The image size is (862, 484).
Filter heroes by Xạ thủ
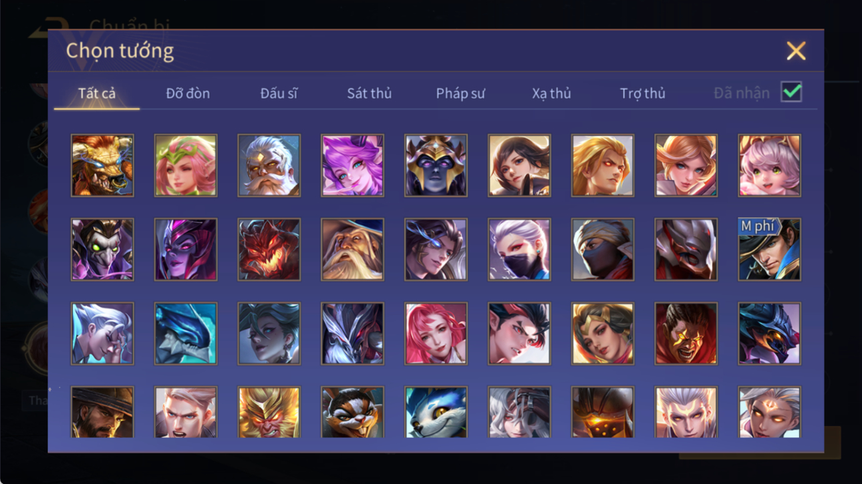pyautogui.click(x=551, y=93)
